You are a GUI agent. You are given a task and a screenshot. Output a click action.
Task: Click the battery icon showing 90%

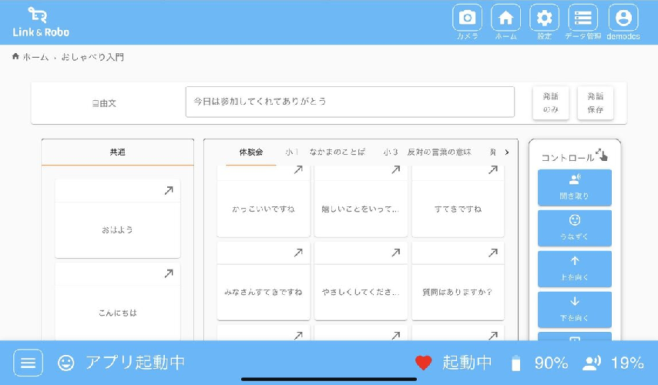coord(515,363)
